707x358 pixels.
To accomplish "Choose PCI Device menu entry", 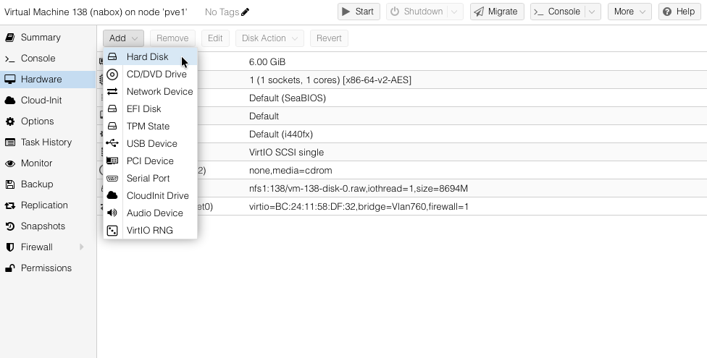I will click(x=150, y=161).
